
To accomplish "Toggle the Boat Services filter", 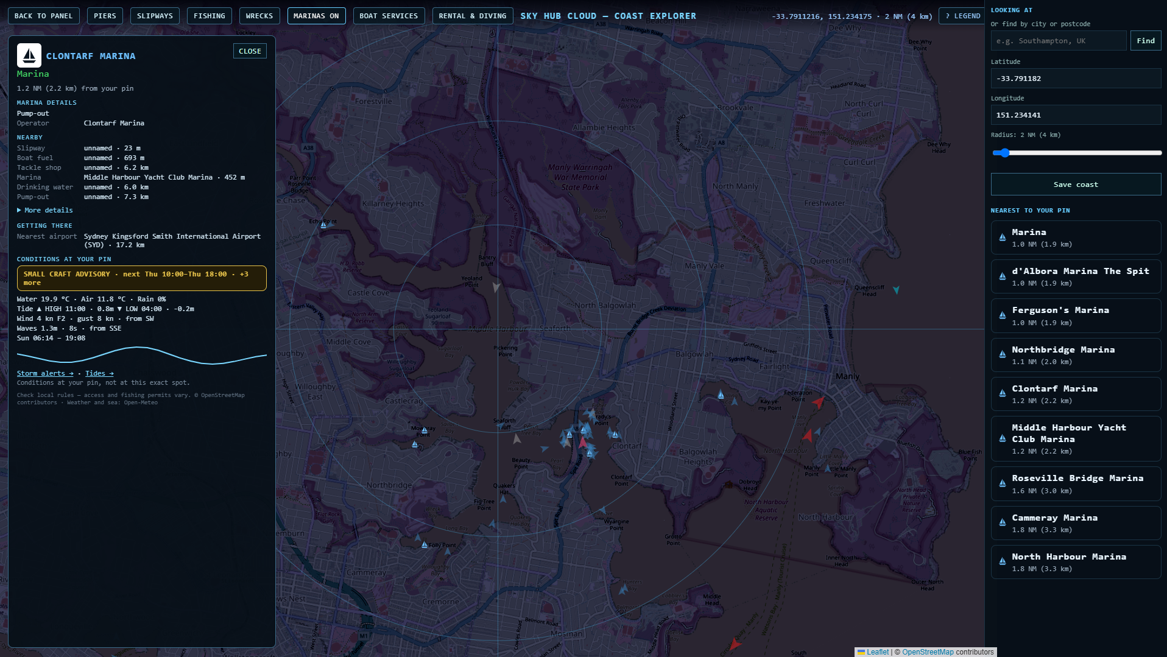I will (x=389, y=16).
